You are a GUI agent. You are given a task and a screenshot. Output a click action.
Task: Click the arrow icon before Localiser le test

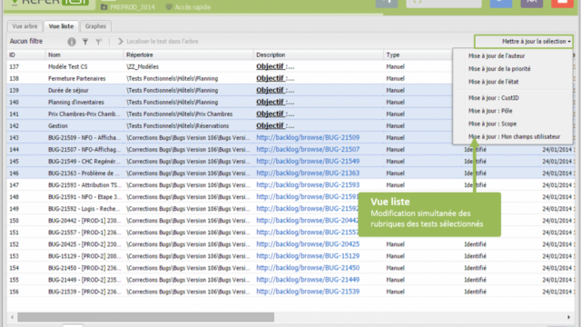click(120, 42)
